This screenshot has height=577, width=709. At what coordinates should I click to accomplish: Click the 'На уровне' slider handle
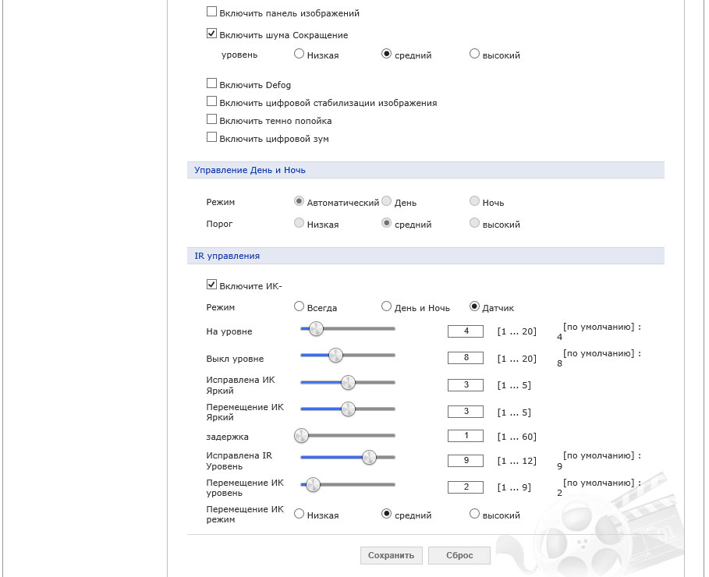pyautogui.click(x=316, y=329)
